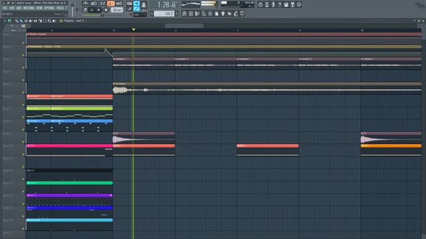The image size is (426, 239).
Task: Click the save project icon
Action: 286,5
